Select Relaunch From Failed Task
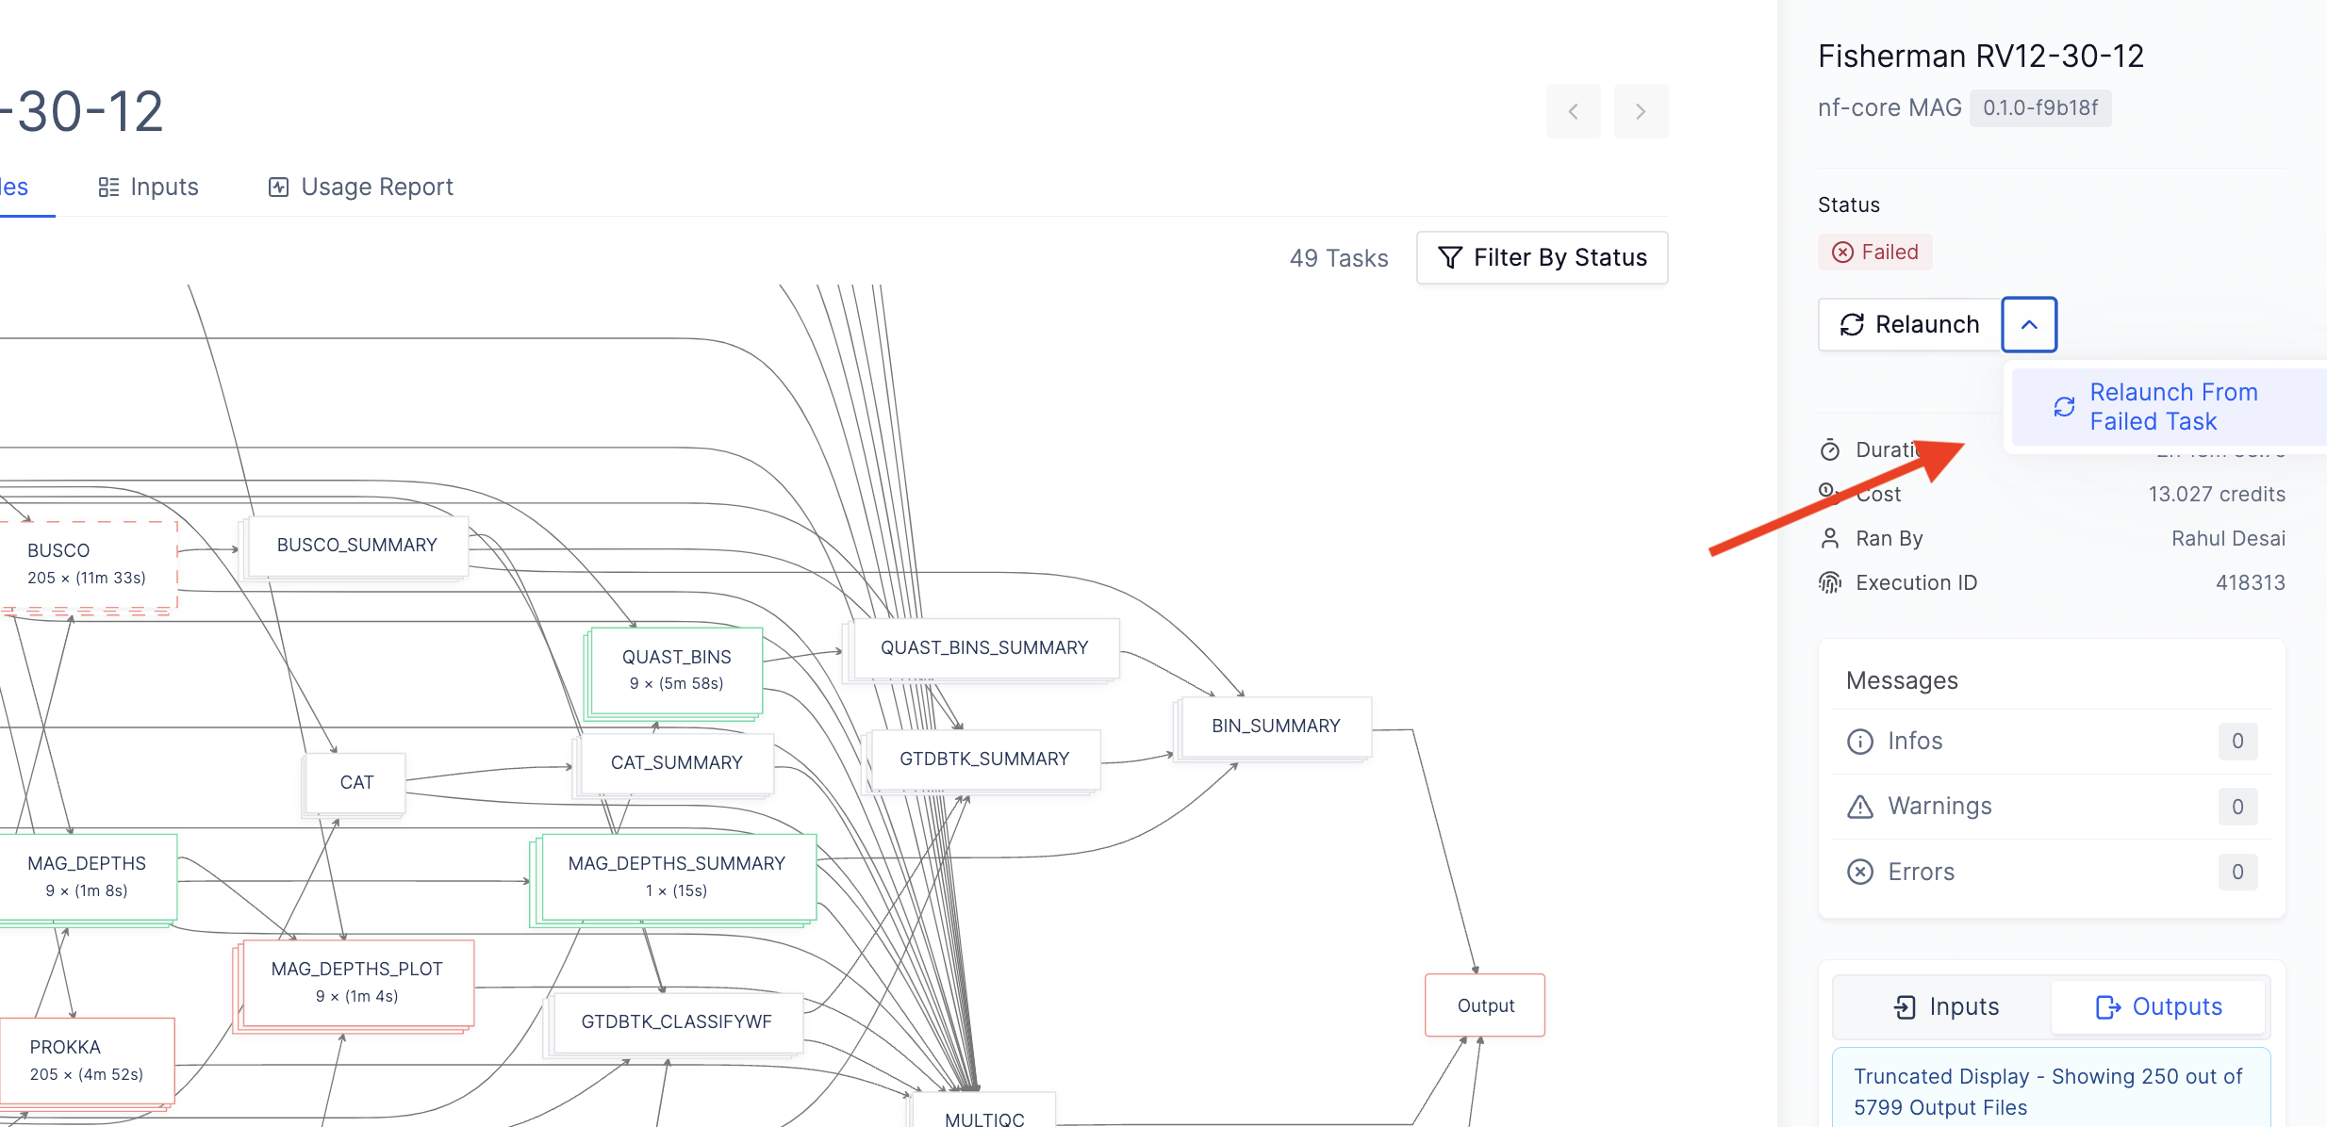 coord(2169,406)
